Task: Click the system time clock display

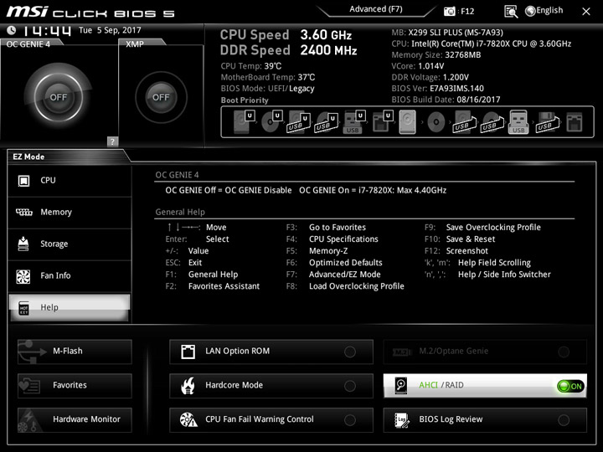Action: point(47,30)
